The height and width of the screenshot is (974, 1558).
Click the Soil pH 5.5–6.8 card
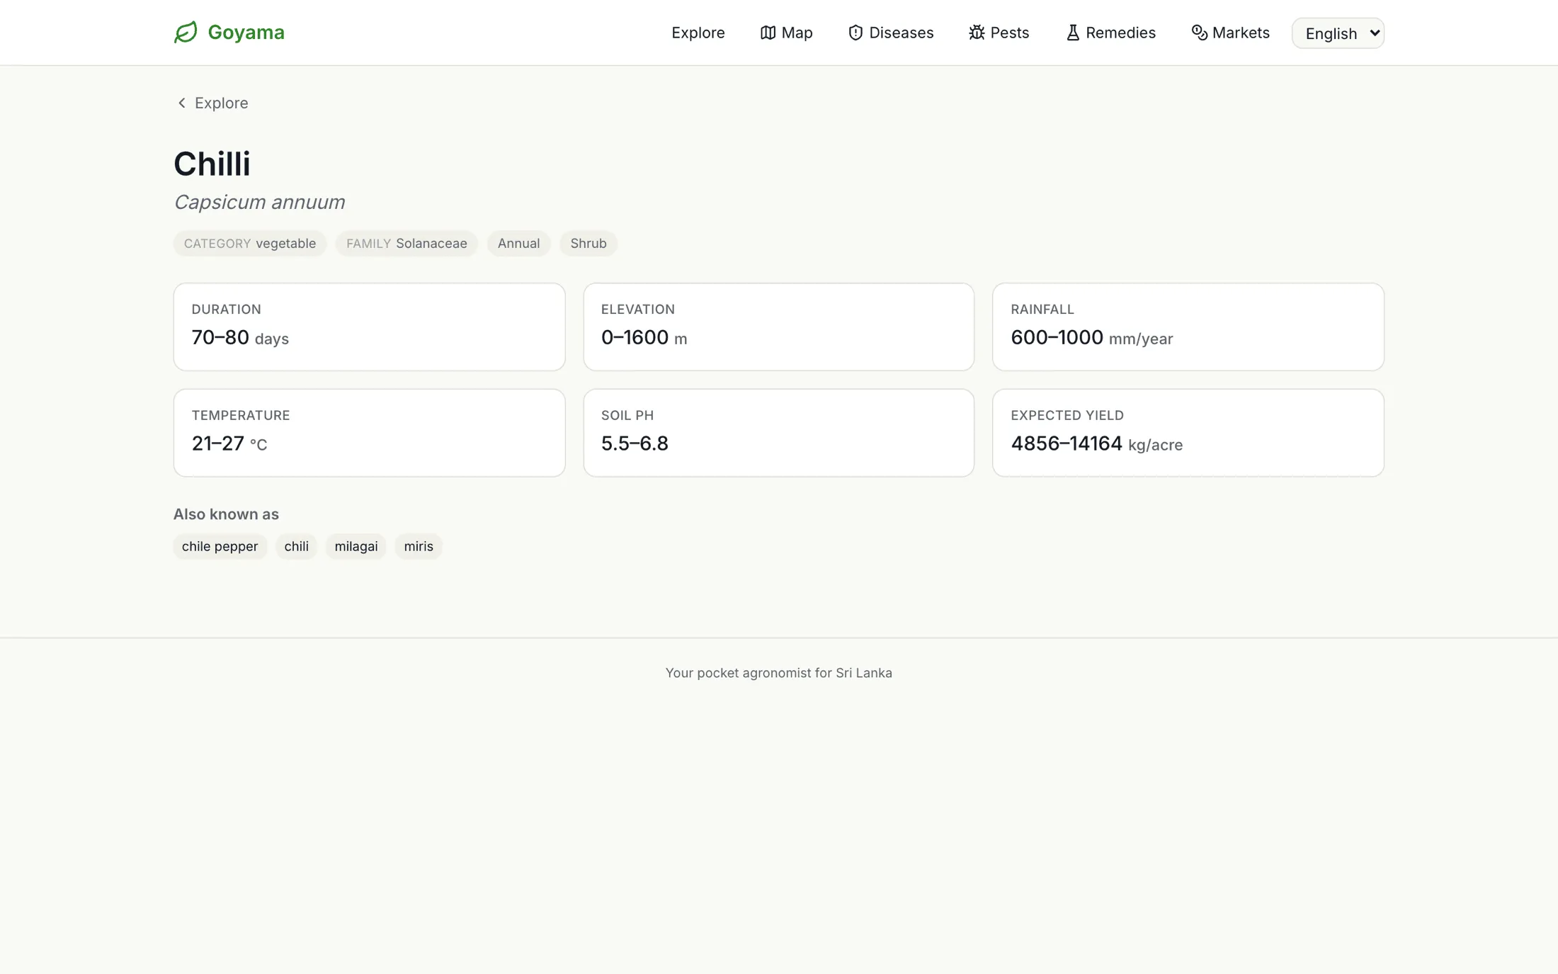click(x=778, y=433)
